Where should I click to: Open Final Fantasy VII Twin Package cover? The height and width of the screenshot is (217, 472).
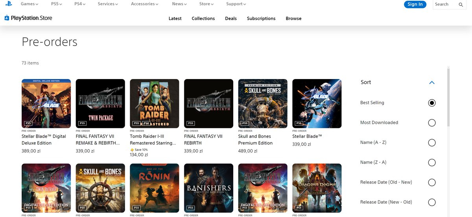(100, 103)
